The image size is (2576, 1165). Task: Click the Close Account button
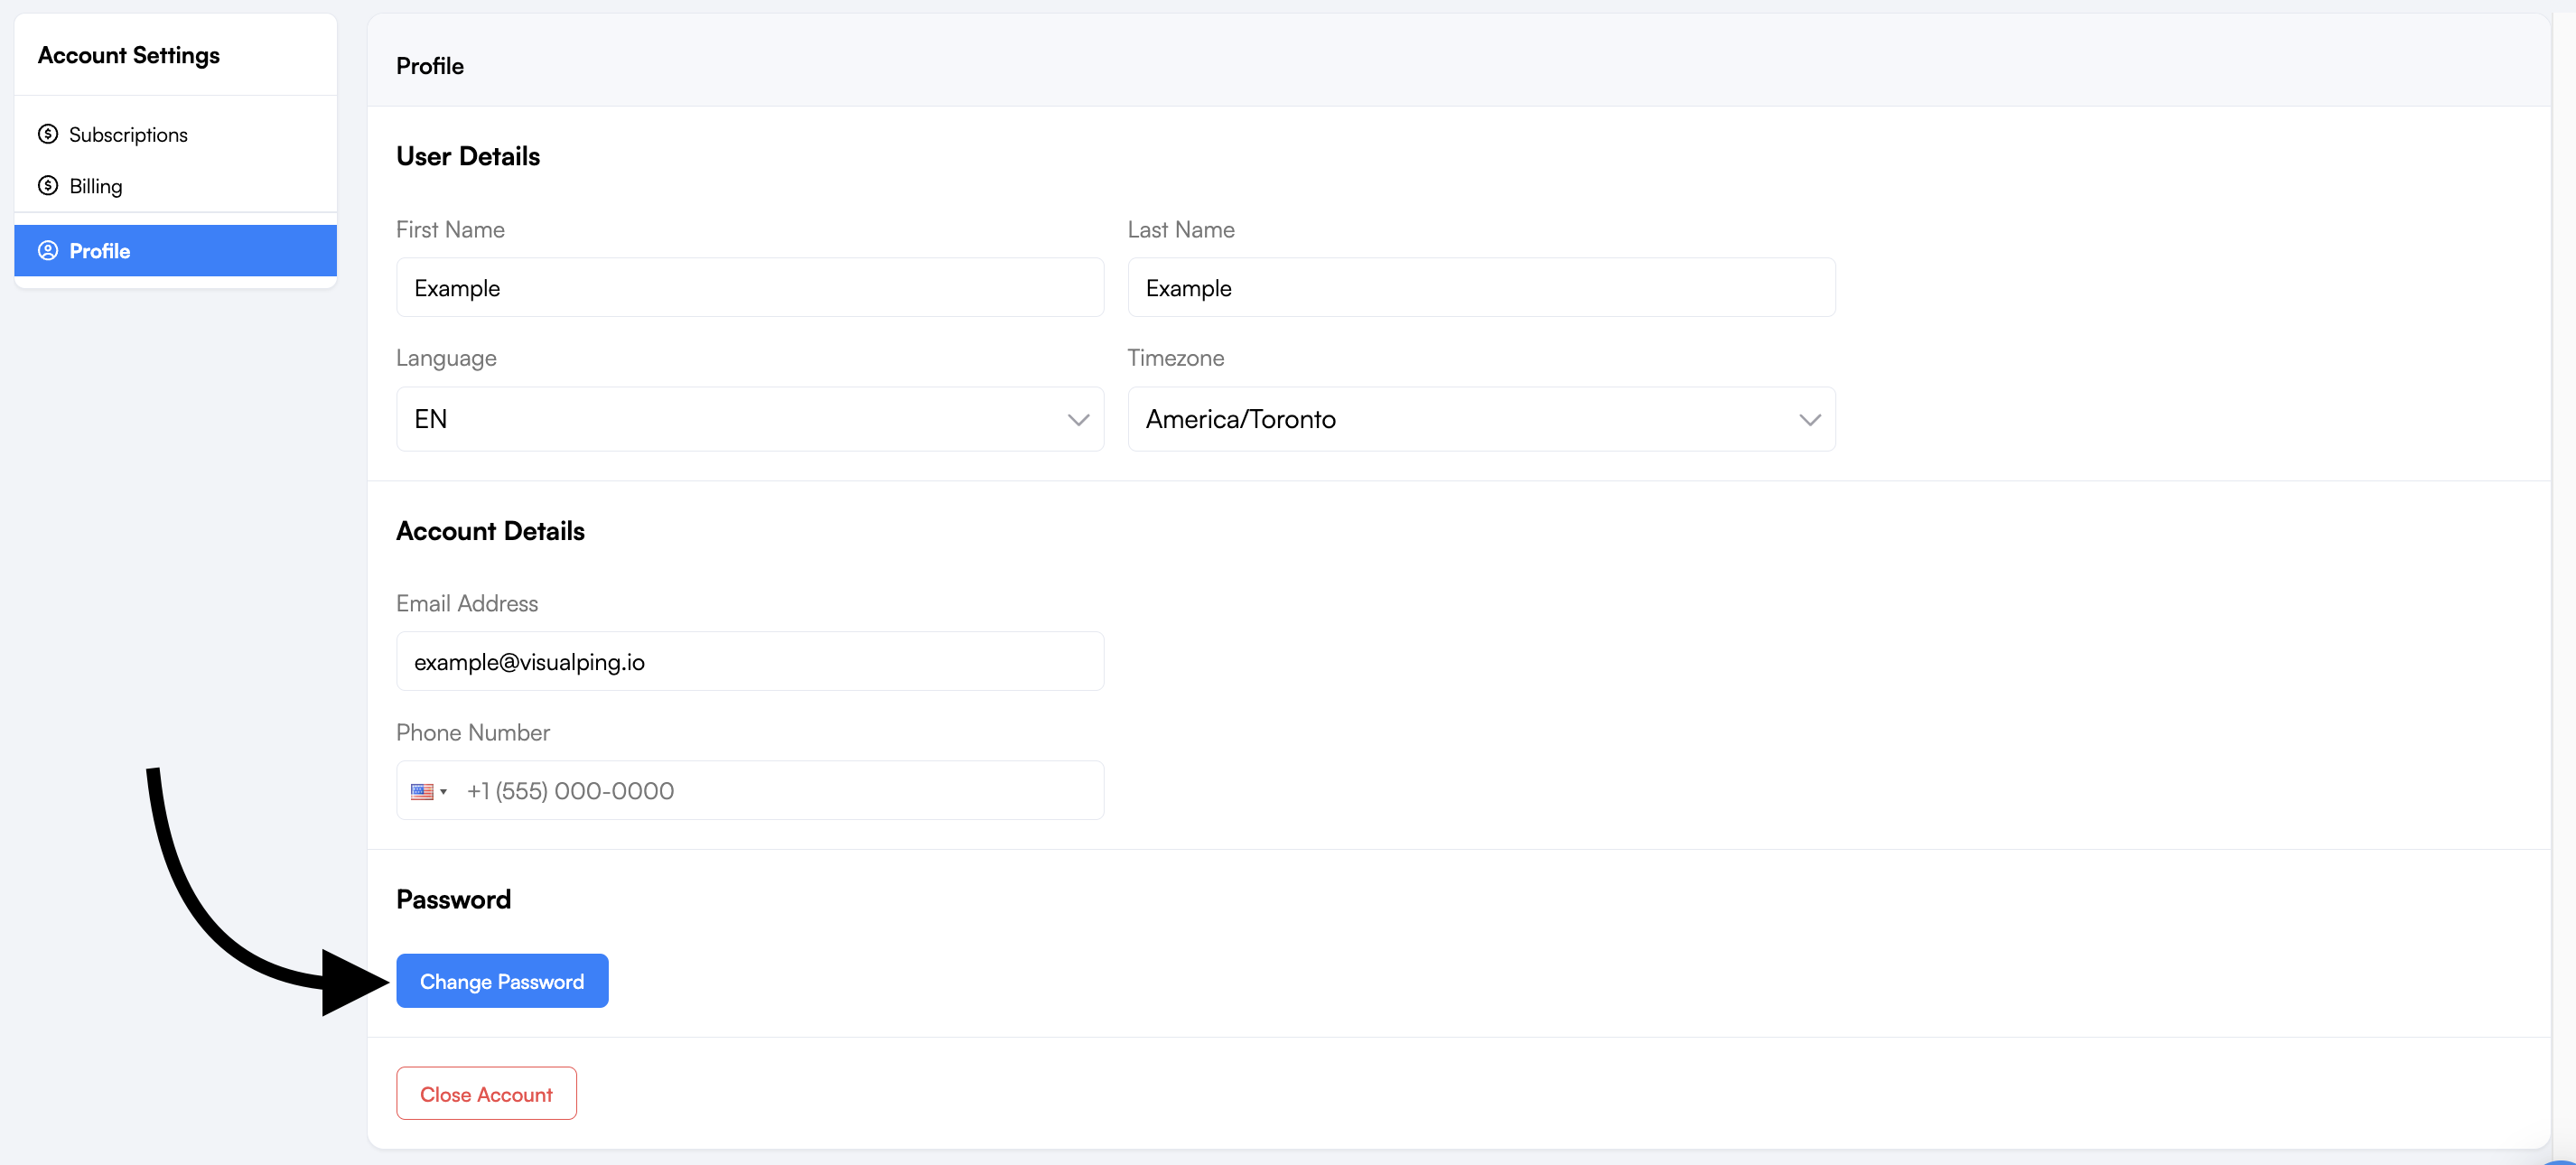click(486, 1093)
